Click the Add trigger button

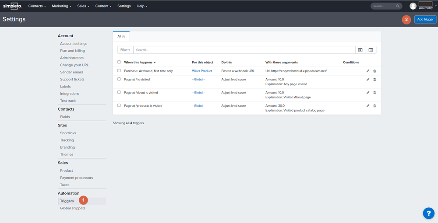425,19
